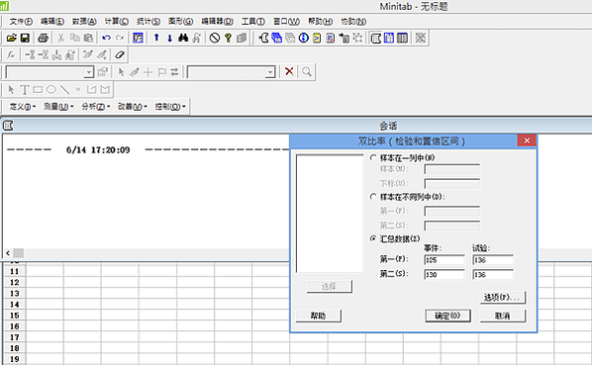Show the Session folder icon
The image size is (592, 365).
click(264, 38)
